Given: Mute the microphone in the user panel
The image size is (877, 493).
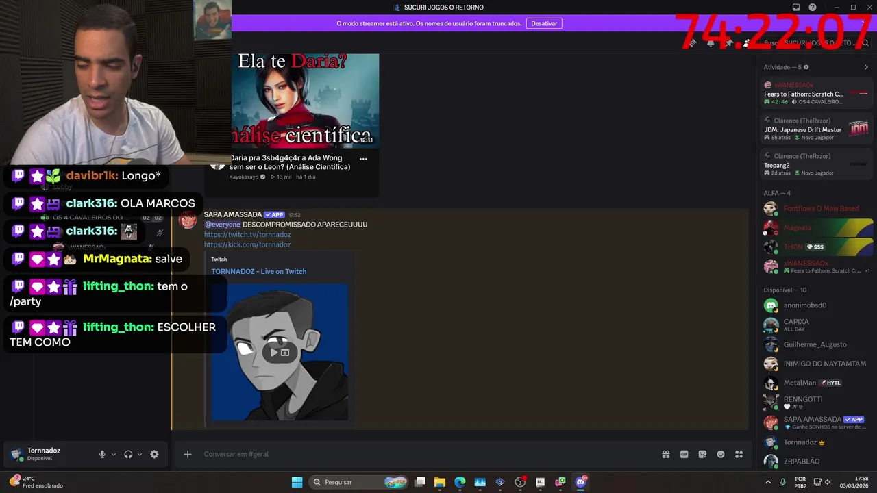Looking at the screenshot, I should [x=102, y=454].
